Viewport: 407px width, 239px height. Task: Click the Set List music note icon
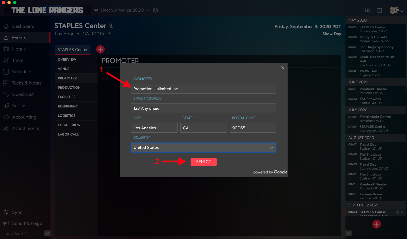6,106
